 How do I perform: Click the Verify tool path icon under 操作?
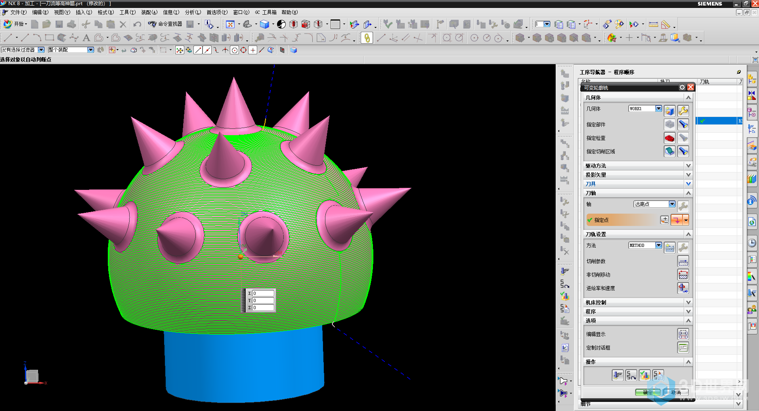(x=644, y=375)
